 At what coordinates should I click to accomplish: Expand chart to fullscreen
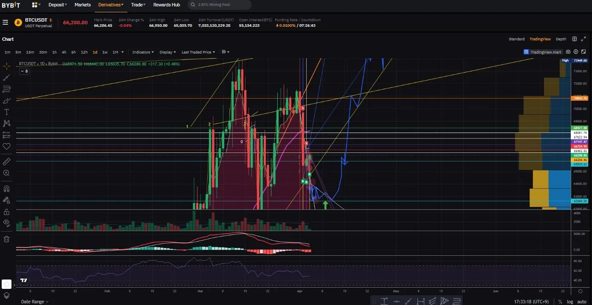(584, 39)
